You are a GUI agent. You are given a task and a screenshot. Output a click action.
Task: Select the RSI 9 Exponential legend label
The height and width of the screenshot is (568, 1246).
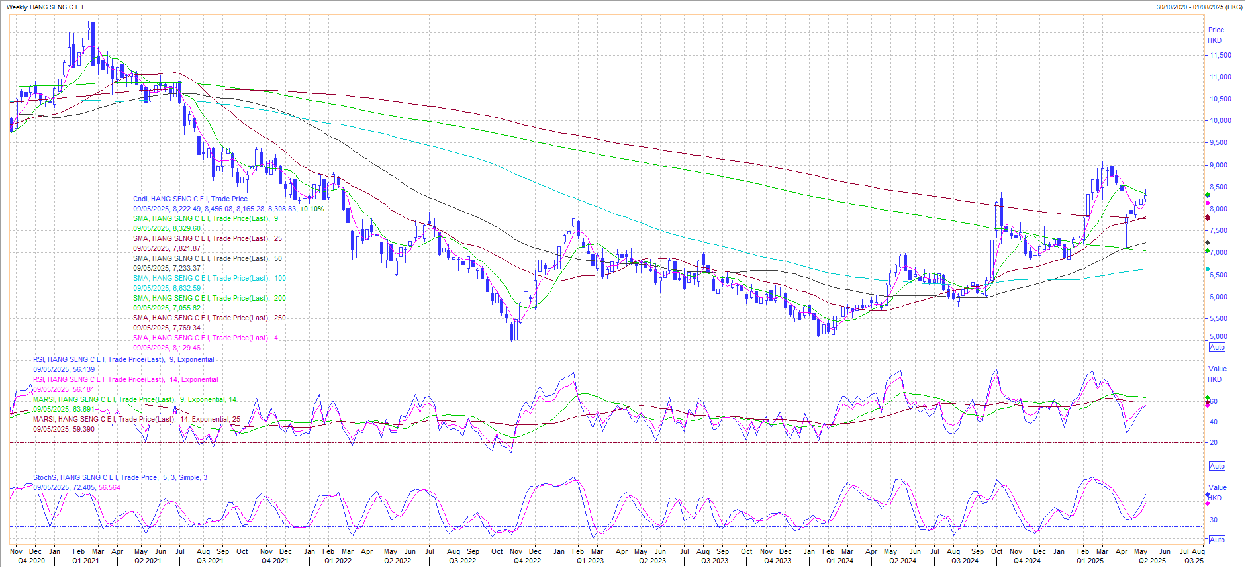point(124,359)
